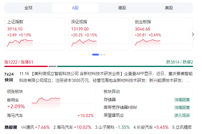Screen dimensions: 202x134
Task: Open the 热股榜 hot stocks ranking
Action: click(11, 127)
